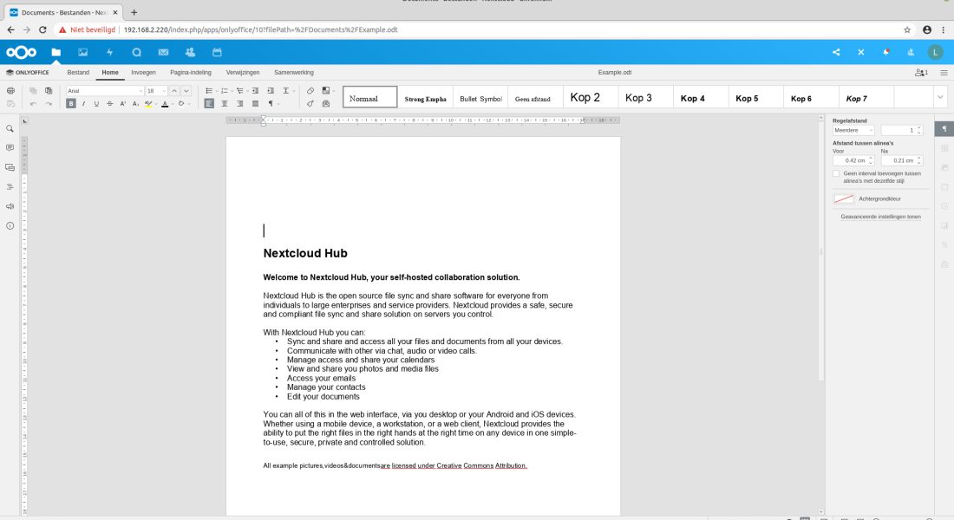
Task: Open the font name dropdown Arial
Action: point(105,90)
